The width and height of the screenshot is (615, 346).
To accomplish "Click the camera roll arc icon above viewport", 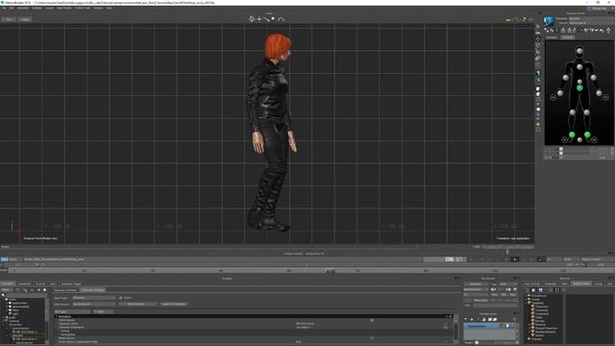I will click(281, 19).
